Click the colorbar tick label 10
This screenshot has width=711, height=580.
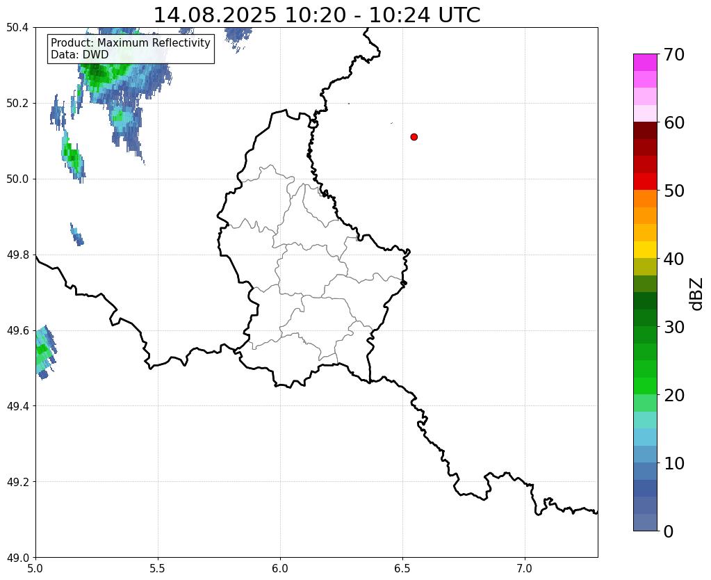tap(674, 463)
